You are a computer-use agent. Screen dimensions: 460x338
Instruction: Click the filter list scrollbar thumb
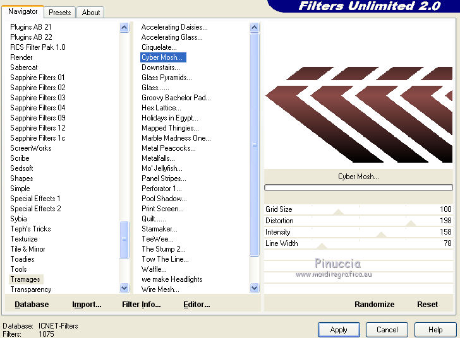(255, 144)
